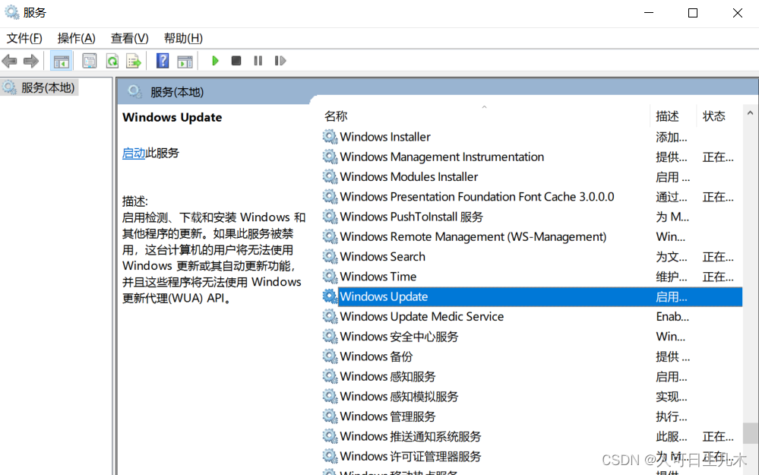759x475 pixels.
Task: Select the Windows Installer service name
Action: tap(385, 137)
